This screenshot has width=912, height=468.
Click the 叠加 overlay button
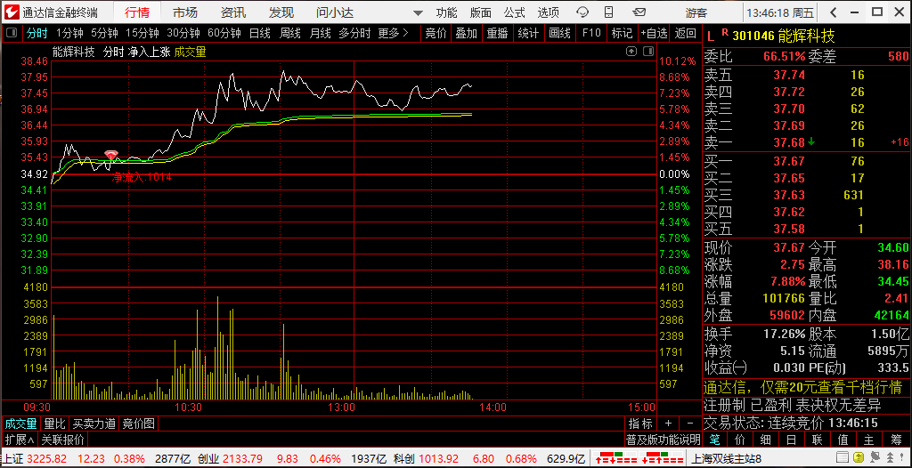[x=467, y=33]
